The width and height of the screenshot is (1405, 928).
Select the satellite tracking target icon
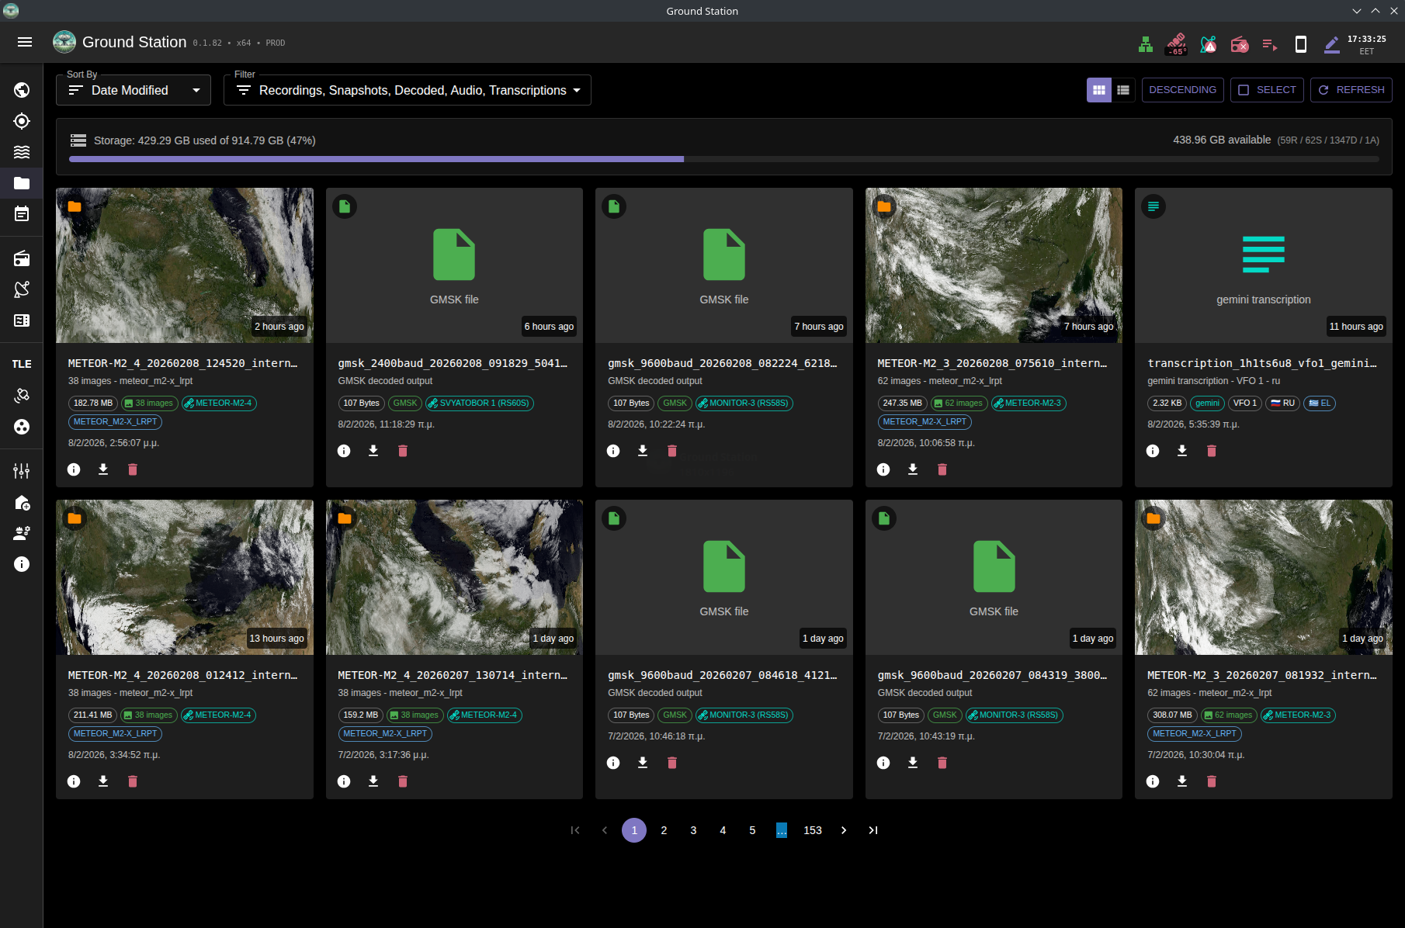click(x=22, y=121)
